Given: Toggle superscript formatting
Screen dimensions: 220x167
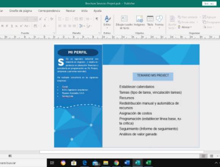Looking at the screenshot, I should point(21,26).
